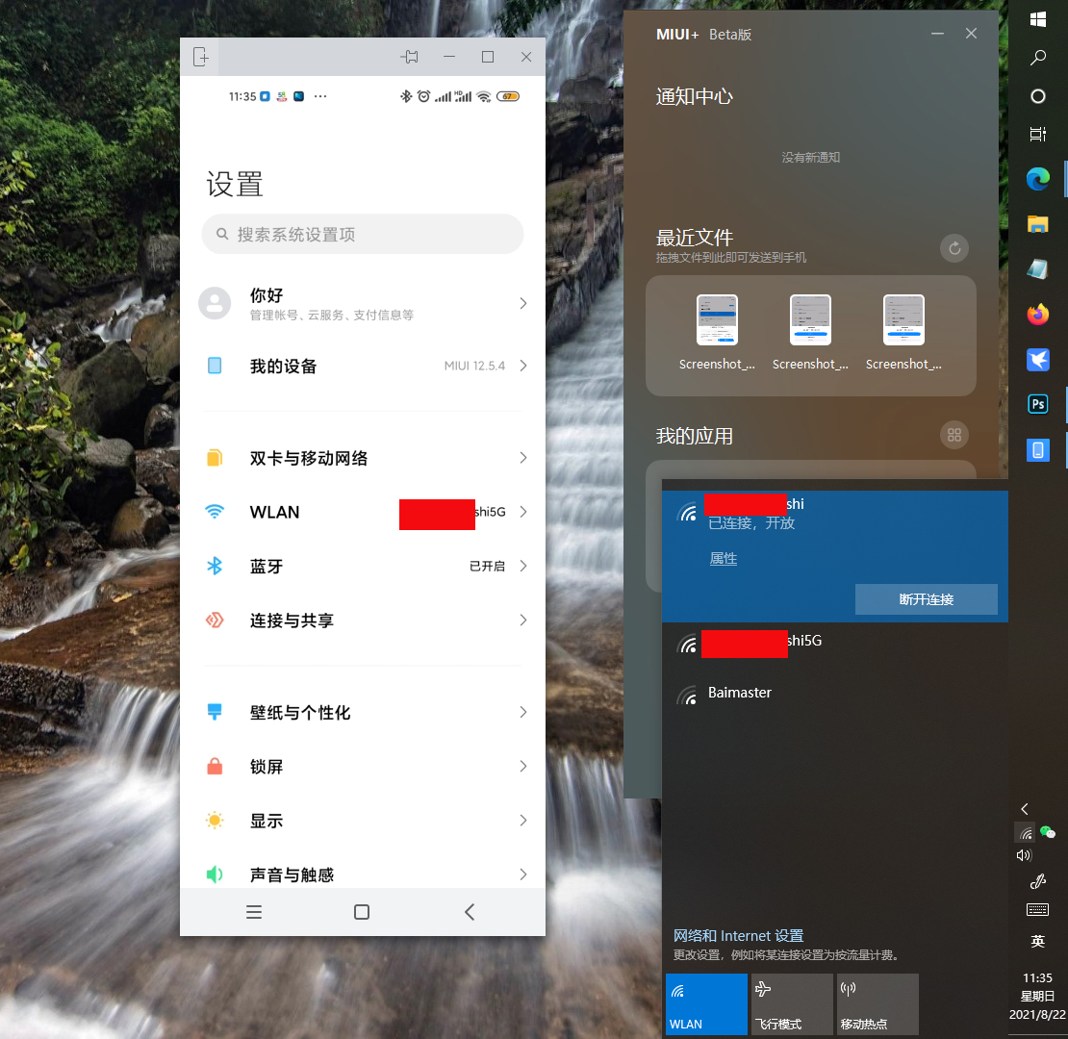Click 断开连接 to disconnect the WiFi
This screenshot has height=1039, width=1068.
(x=926, y=598)
